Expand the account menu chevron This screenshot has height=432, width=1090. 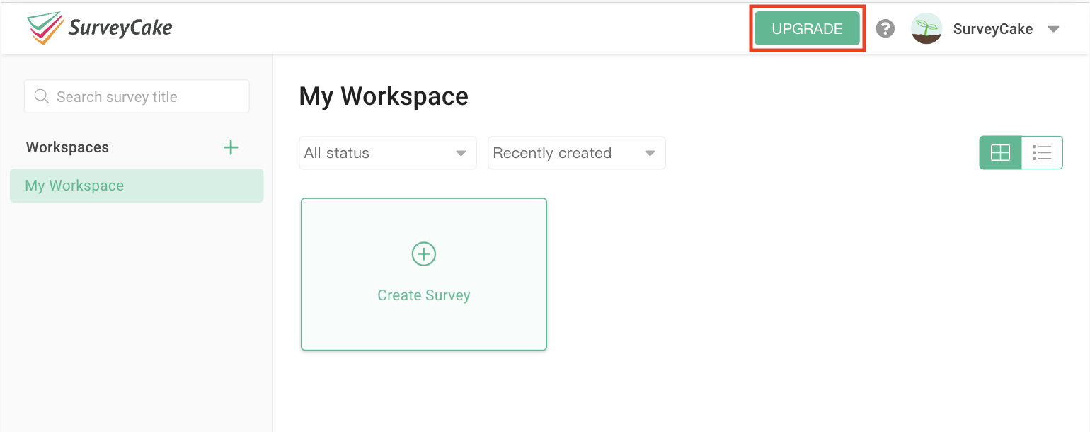pos(1055,28)
